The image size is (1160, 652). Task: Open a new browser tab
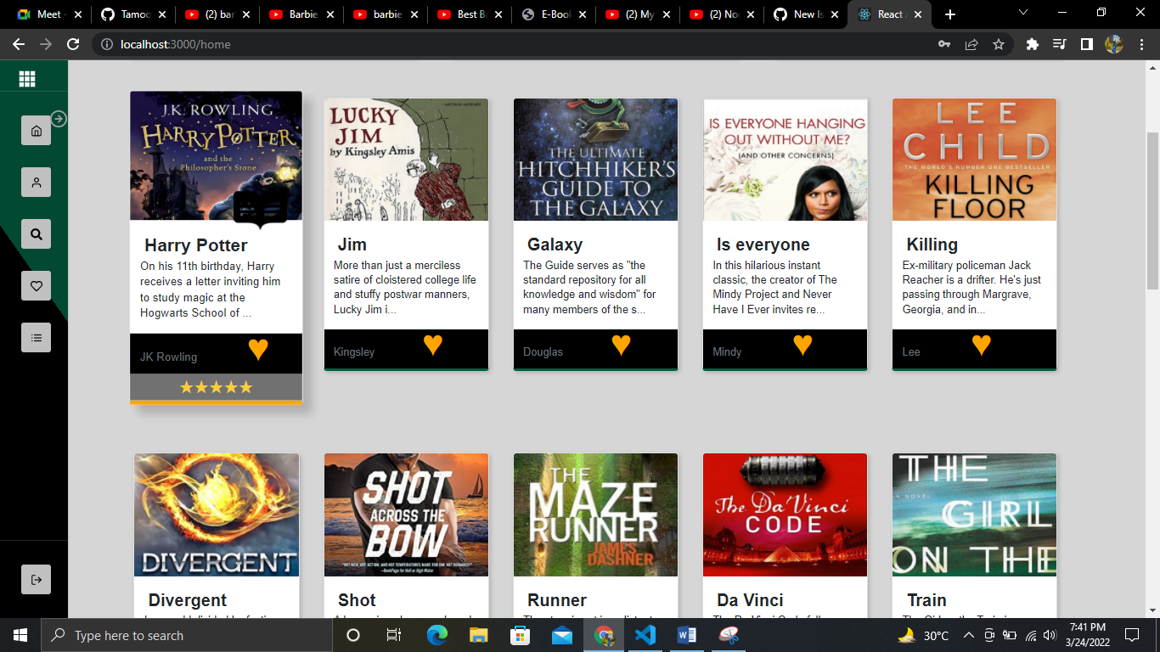pos(949,13)
